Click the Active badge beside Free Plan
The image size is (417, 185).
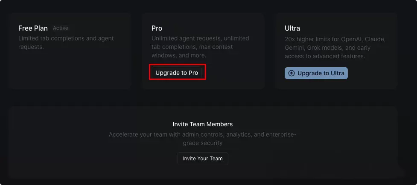(60, 28)
